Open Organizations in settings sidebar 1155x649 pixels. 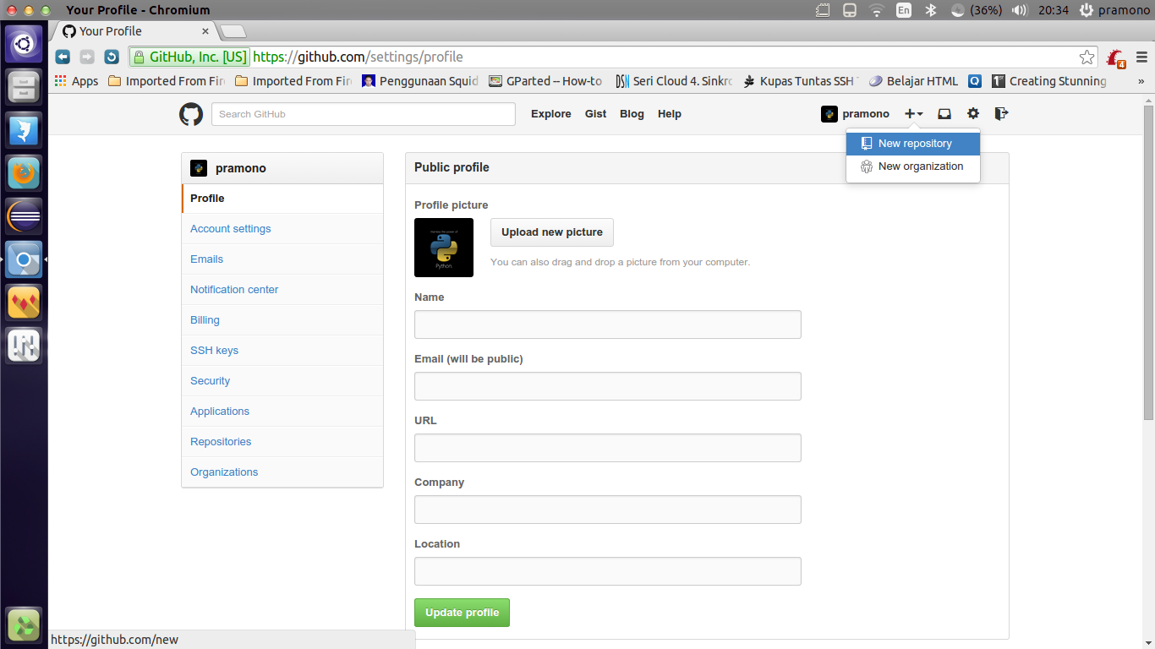click(x=282, y=472)
